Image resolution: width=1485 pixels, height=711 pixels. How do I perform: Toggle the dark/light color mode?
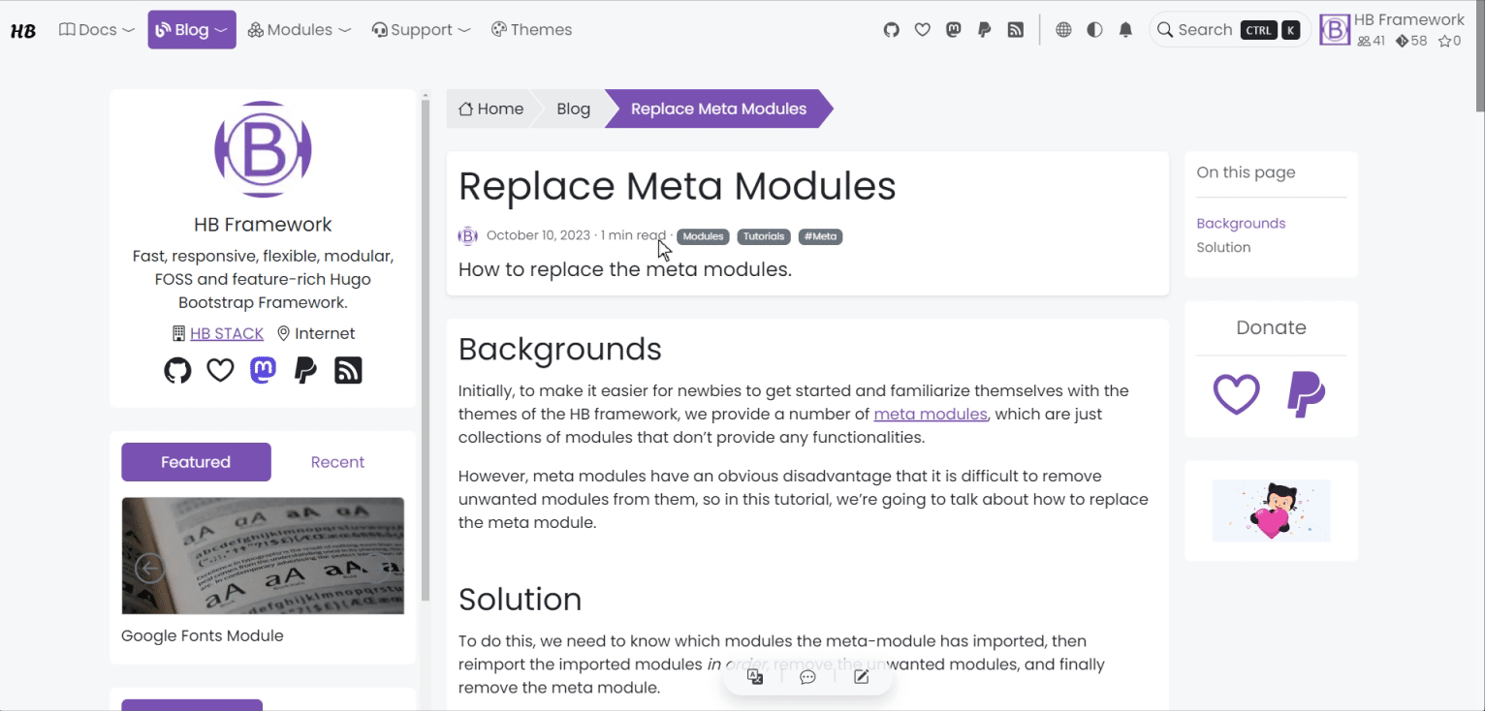click(1094, 30)
